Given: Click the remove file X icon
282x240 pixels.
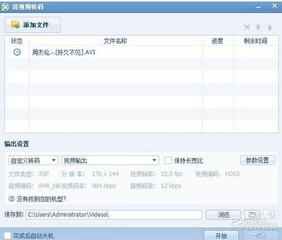Looking at the screenshot, I should tap(247, 28).
